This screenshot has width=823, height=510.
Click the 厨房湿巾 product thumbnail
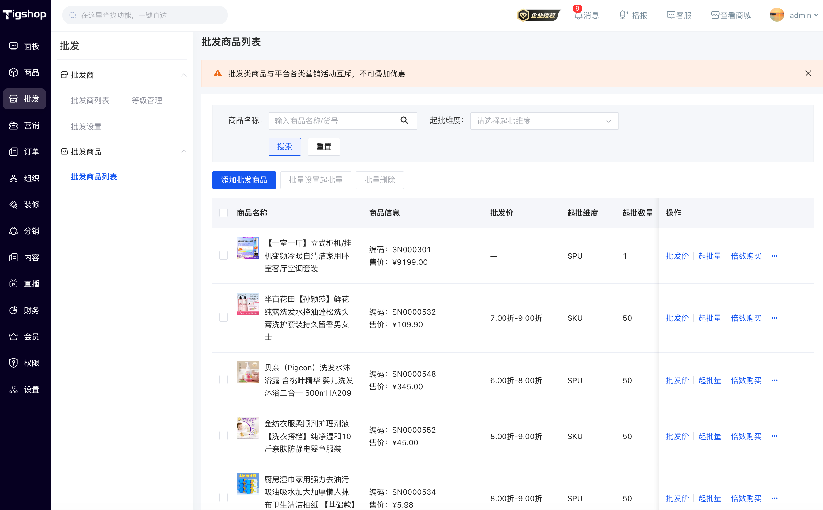(x=247, y=484)
